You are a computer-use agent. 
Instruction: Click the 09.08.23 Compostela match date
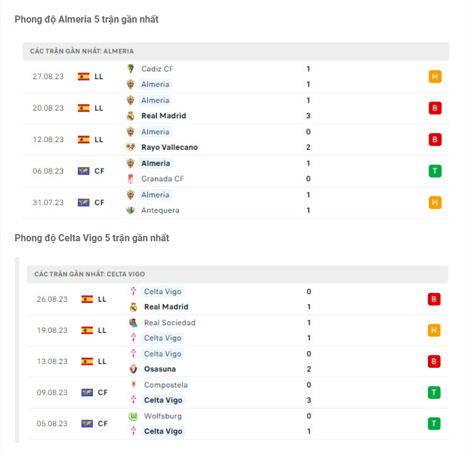tap(52, 393)
